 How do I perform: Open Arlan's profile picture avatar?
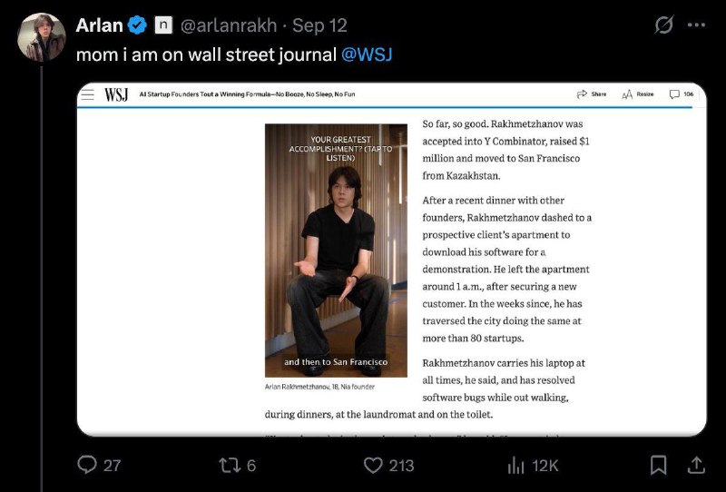(x=43, y=36)
